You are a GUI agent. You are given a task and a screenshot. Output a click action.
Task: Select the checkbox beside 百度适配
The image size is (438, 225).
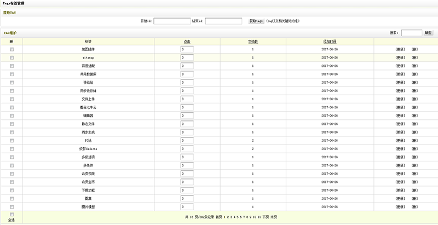click(x=11, y=65)
